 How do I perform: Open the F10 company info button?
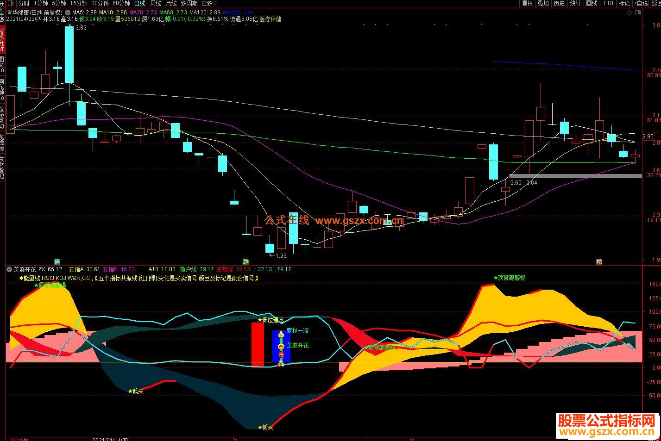pyautogui.click(x=608, y=3)
